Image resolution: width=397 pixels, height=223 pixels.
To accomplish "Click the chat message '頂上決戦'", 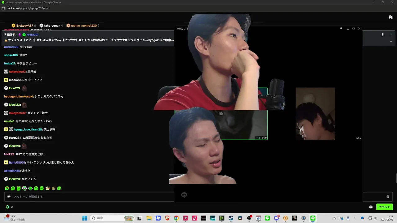I will [x=49, y=129].
